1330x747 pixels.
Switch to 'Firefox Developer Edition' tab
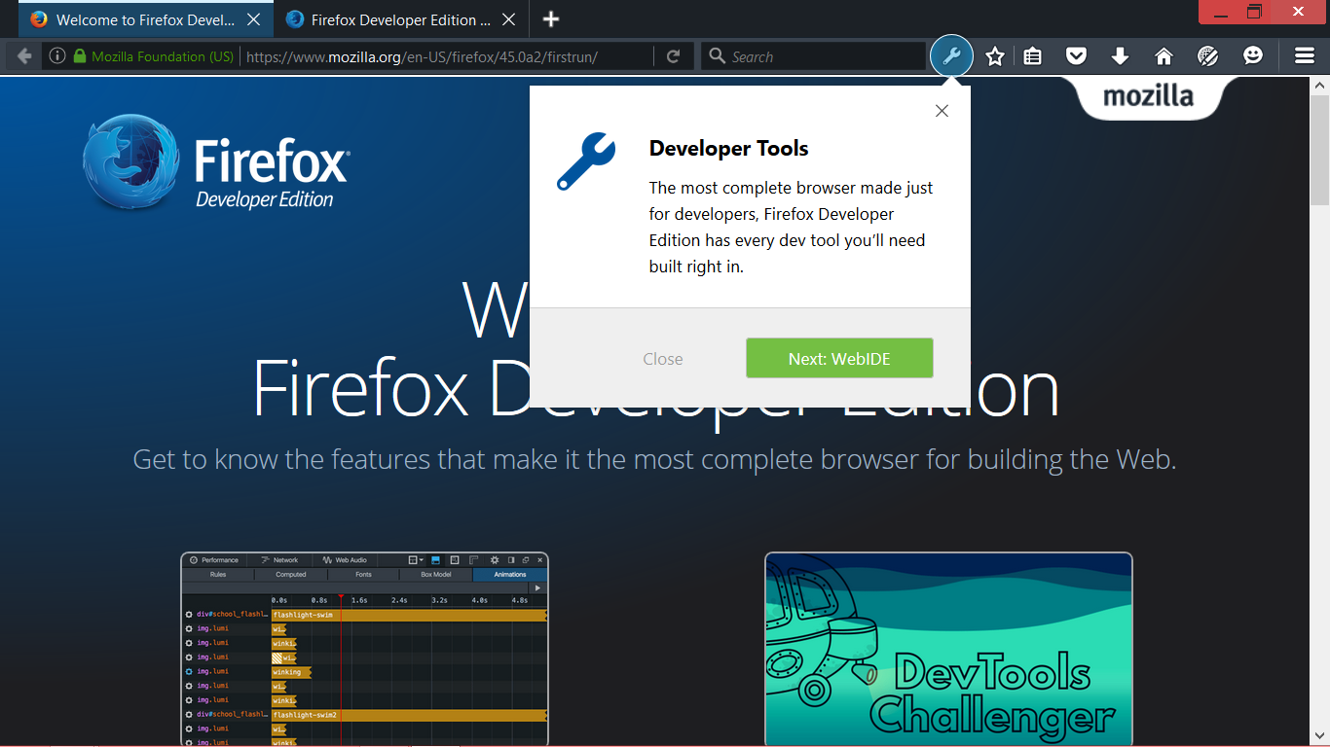(401, 19)
